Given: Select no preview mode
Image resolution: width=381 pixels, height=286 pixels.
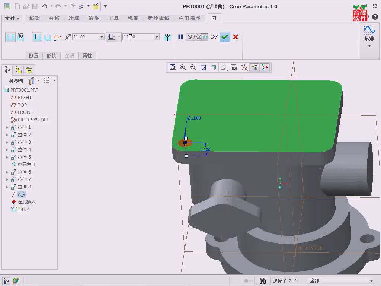Looking at the screenshot, I should tap(189, 37).
